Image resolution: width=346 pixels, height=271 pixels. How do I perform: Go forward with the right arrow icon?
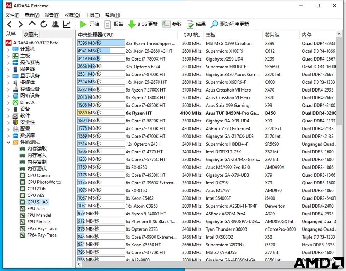click(x=20, y=24)
